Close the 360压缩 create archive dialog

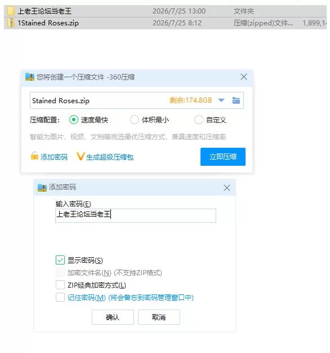tap(244, 77)
